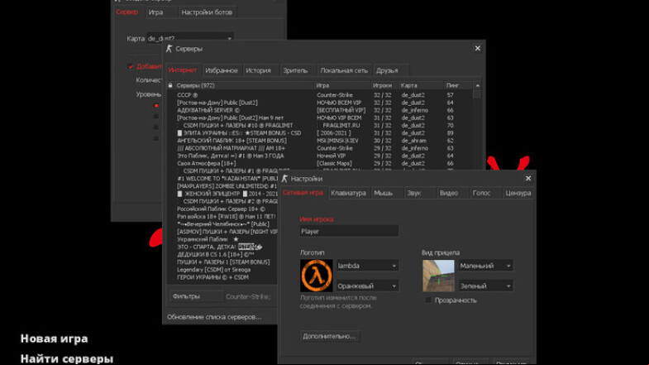Open the lambda logo dropdown
Screen dimensions: 649x365
click(x=368, y=266)
